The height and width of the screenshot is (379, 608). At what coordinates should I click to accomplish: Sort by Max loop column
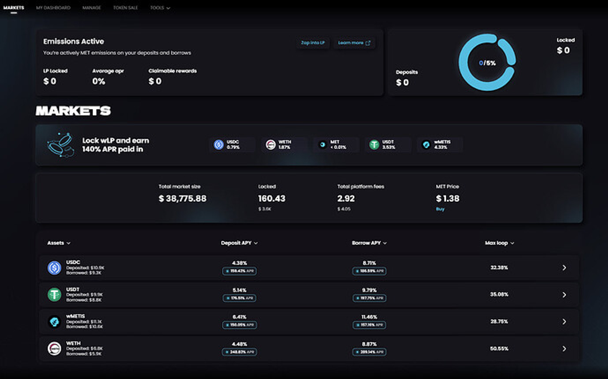[499, 243]
